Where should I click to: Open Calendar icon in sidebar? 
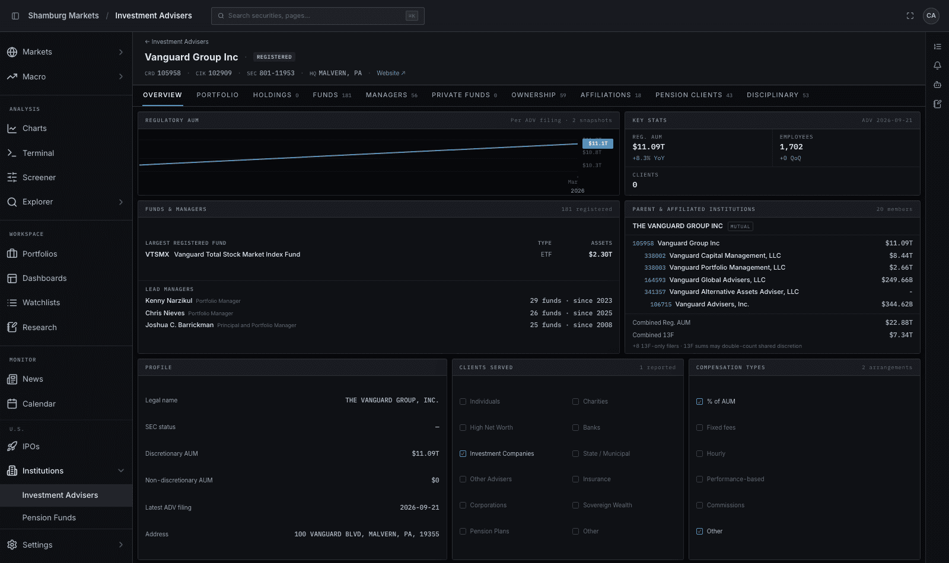pyautogui.click(x=12, y=404)
